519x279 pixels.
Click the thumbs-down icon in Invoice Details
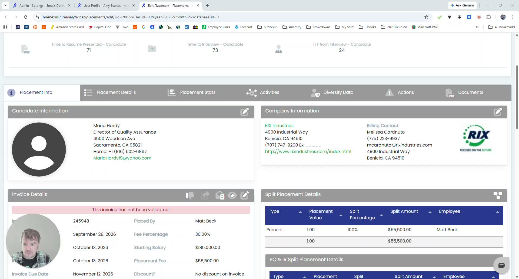[x=190, y=195]
